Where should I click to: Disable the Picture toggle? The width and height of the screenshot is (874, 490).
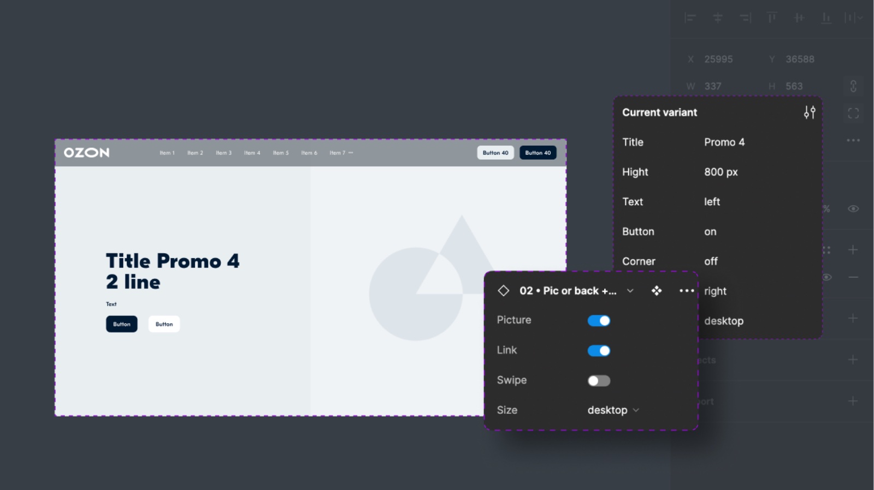coord(599,321)
